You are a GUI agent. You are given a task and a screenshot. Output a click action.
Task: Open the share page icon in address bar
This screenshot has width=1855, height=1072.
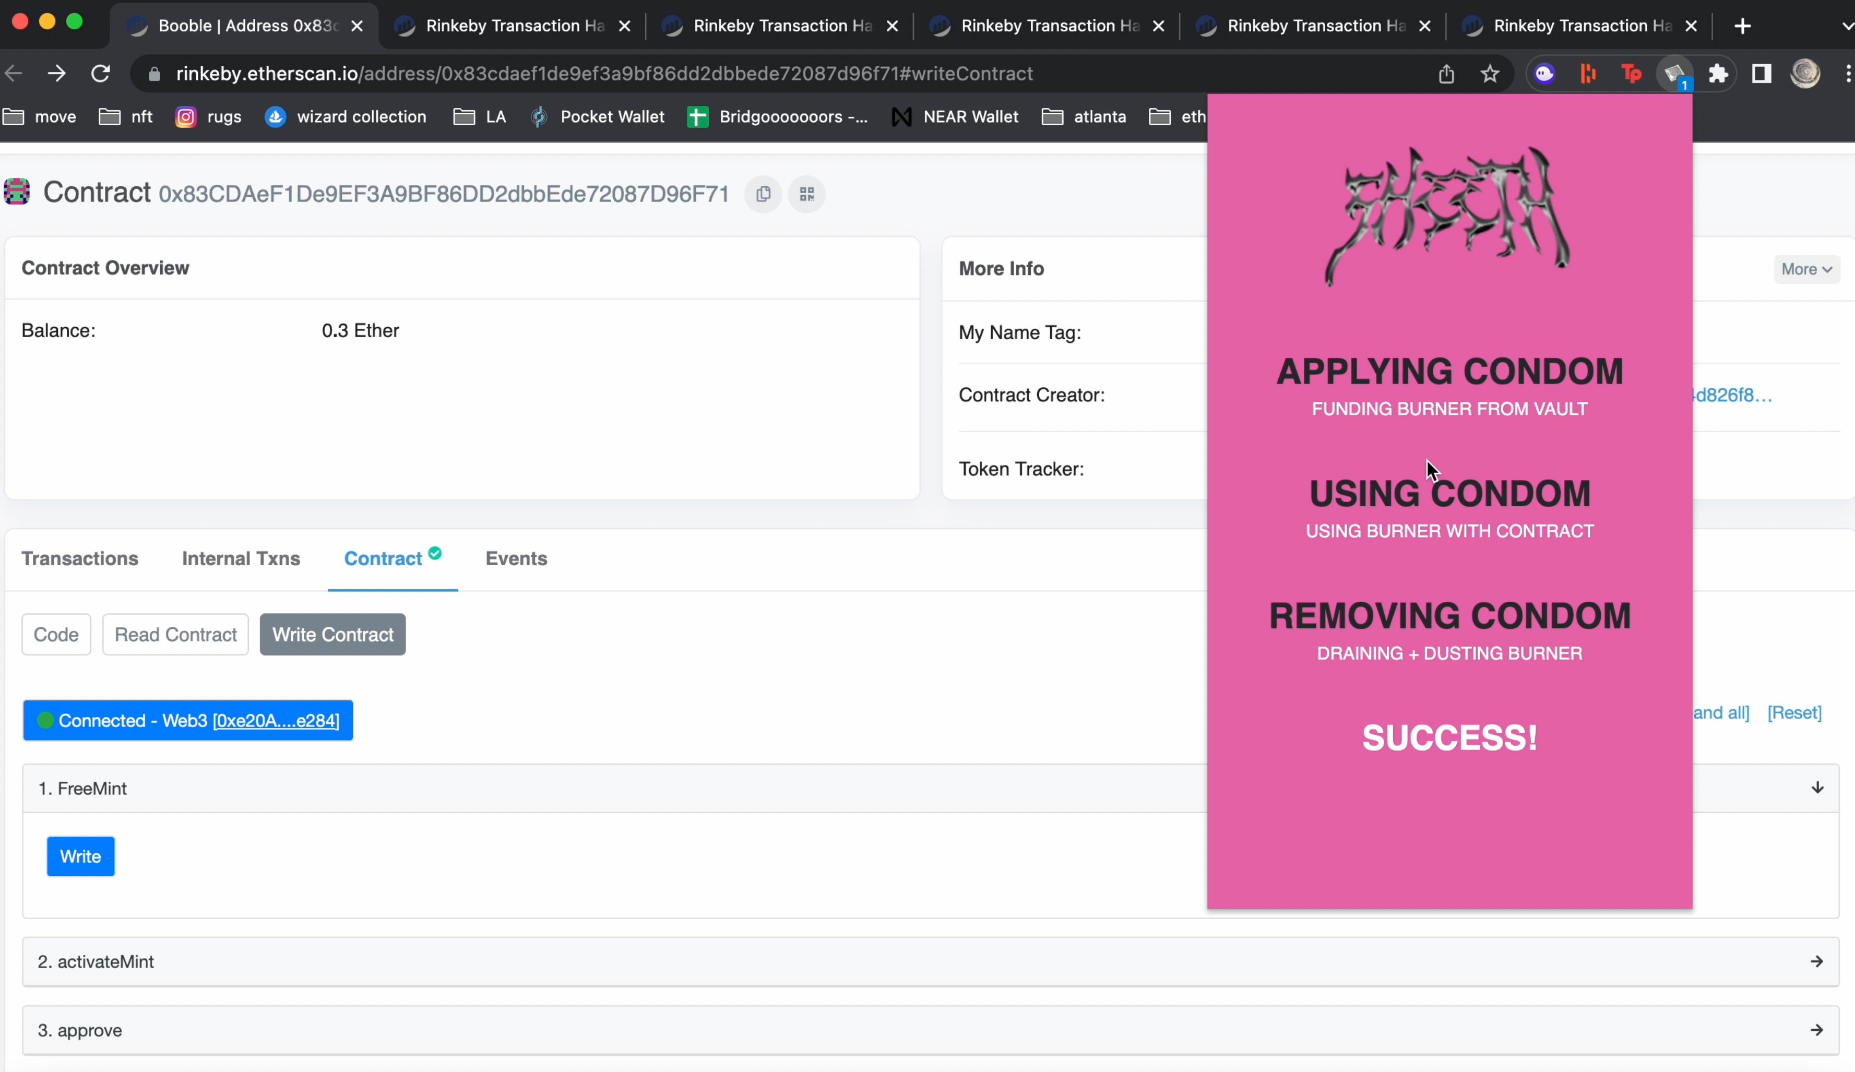tap(1446, 74)
